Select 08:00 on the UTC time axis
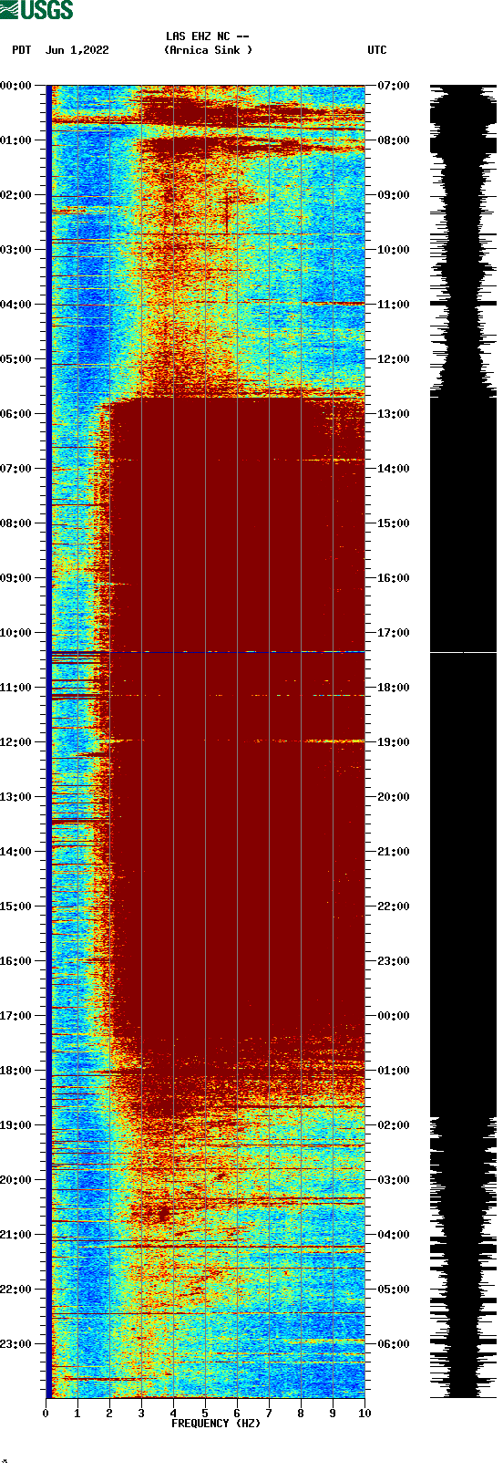This screenshot has width=503, height=1471. coord(394,140)
